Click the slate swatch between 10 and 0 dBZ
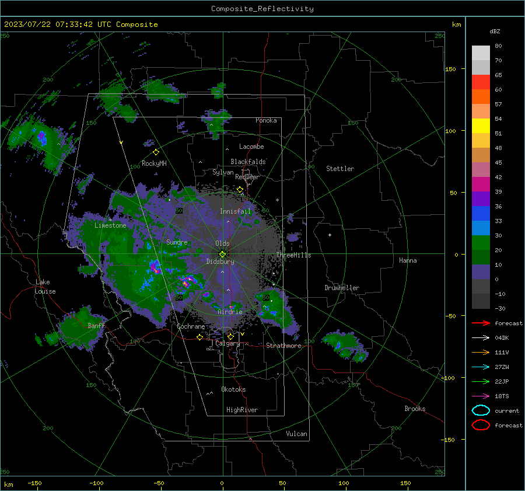Viewport: 525px width, 491px height. coord(481,271)
